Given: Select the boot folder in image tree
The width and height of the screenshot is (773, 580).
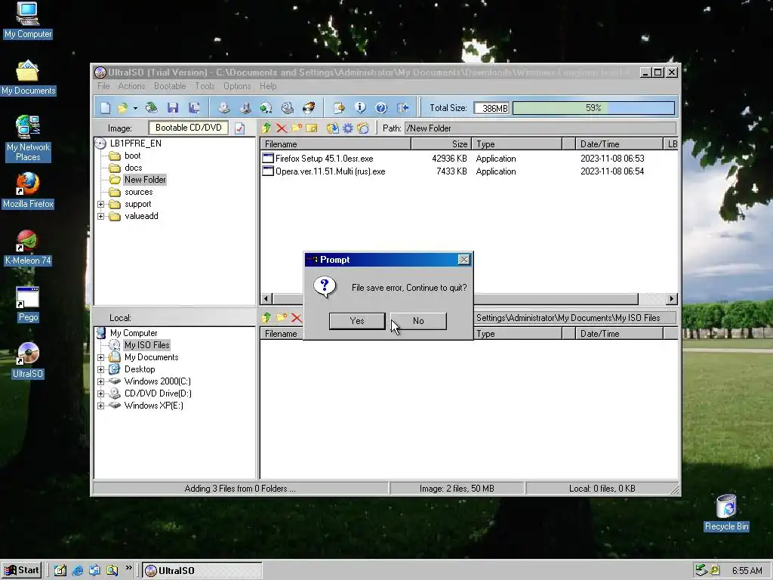Looking at the screenshot, I should tap(133, 156).
